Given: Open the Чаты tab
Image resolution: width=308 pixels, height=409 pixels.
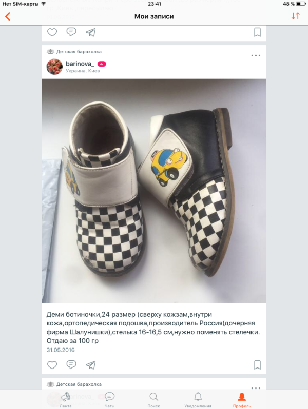Looking at the screenshot, I should pos(109,399).
